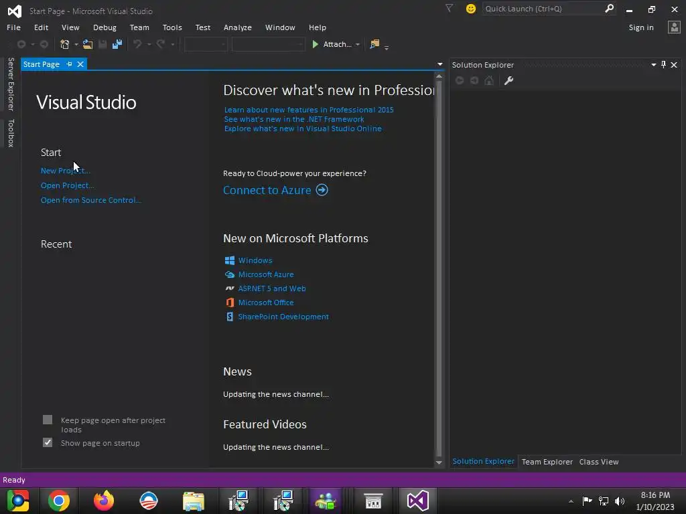Open the toolbar options overflow arrow
686x514 pixels.
(x=387, y=47)
